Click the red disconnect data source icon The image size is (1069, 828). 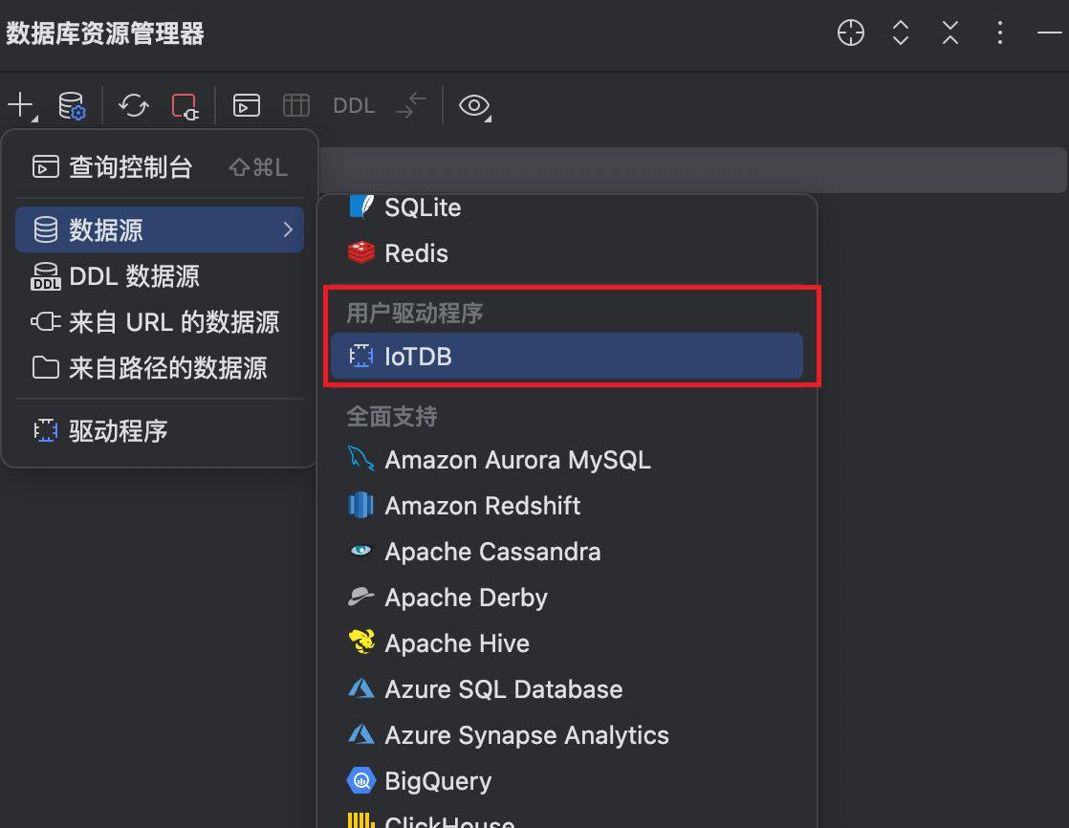[x=184, y=105]
